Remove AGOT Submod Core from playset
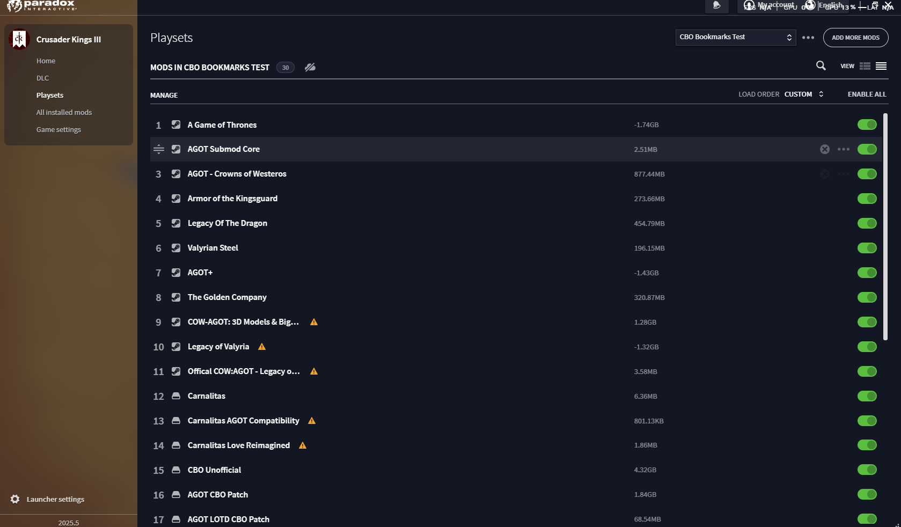 [825, 149]
